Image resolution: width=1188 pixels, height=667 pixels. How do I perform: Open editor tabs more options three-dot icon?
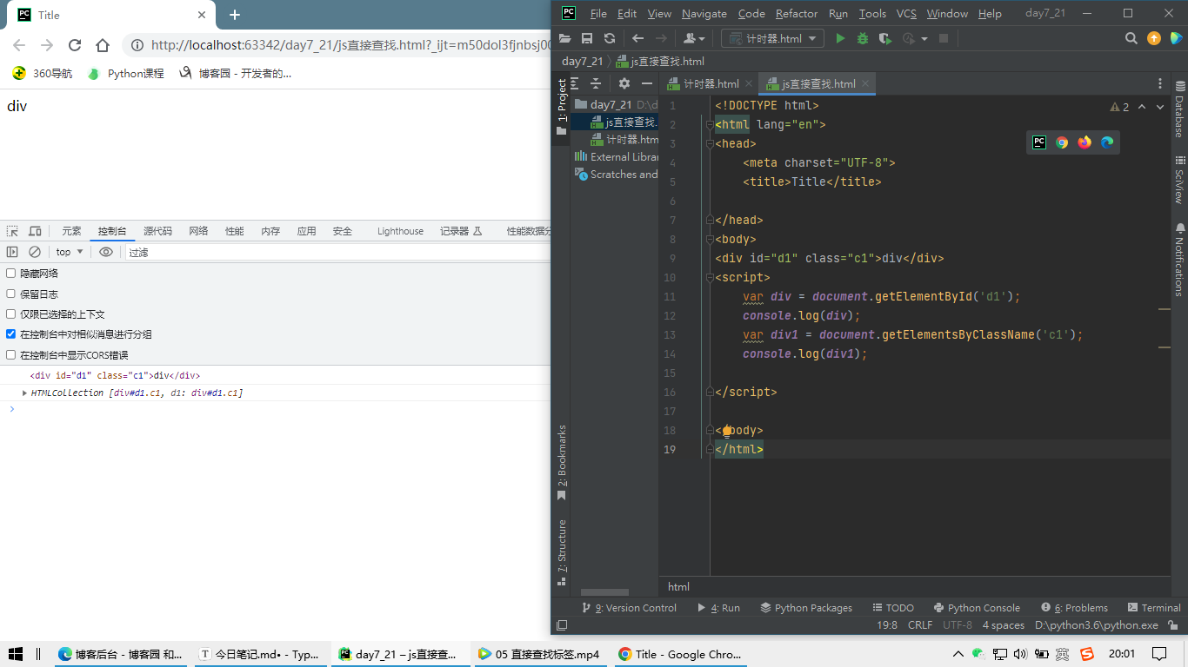point(1159,83)
